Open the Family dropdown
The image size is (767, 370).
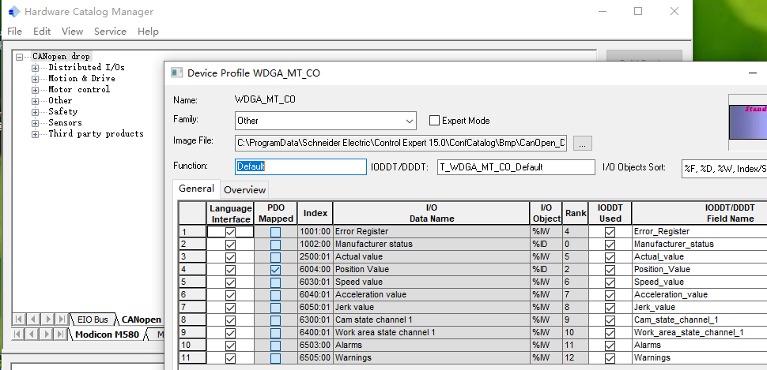410,121
